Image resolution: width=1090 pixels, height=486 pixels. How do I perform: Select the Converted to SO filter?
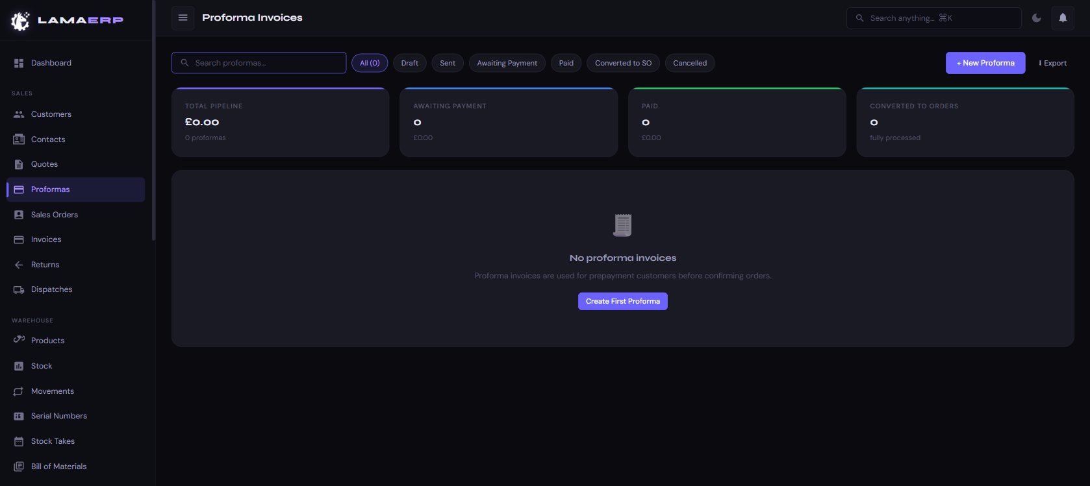pos(623,63)
